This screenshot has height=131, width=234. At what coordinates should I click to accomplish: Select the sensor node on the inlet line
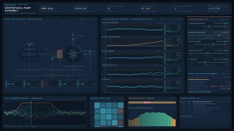point(90,52)
